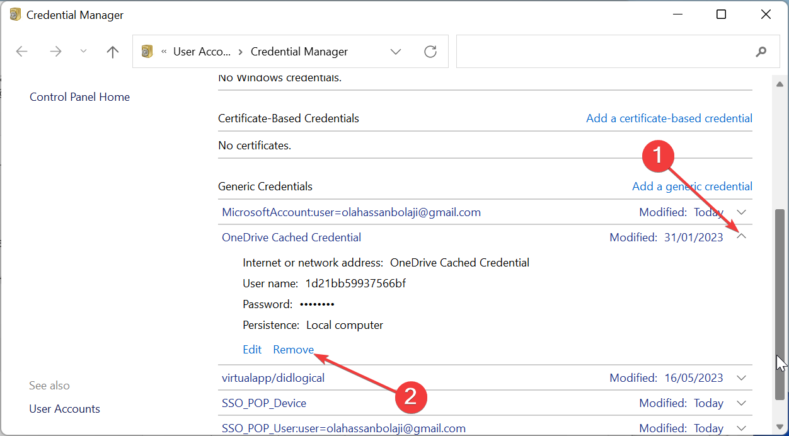Screen dimensions: 789x436
Task: Select User Accounts breadcrumb in address bar
Action: click(202, 52)
